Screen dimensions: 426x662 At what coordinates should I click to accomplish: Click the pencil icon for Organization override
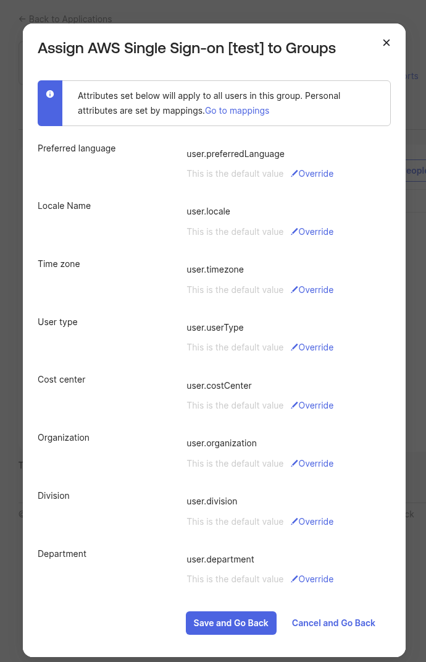[294, 464]
